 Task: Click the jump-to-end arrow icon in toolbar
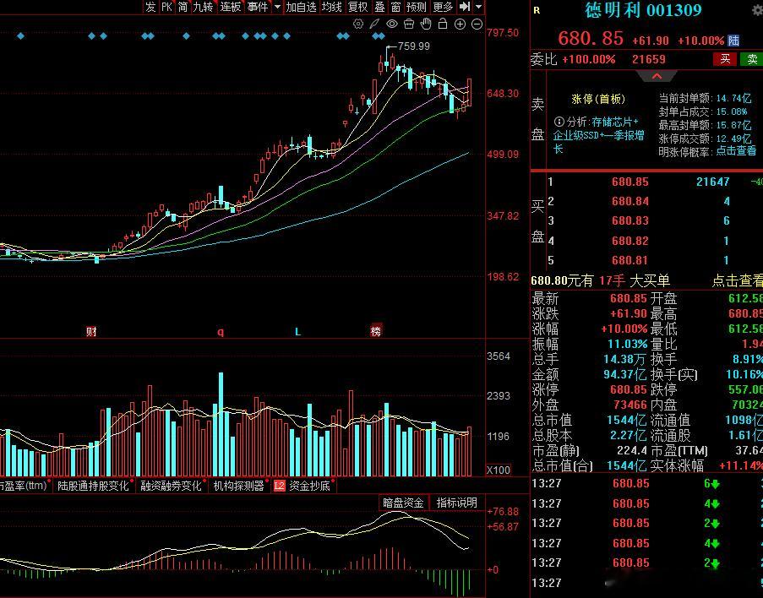[465, 6]
